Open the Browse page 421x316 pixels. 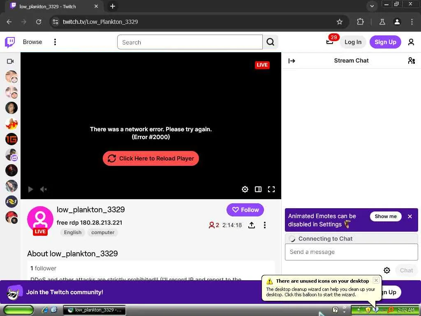click(32, 42)
